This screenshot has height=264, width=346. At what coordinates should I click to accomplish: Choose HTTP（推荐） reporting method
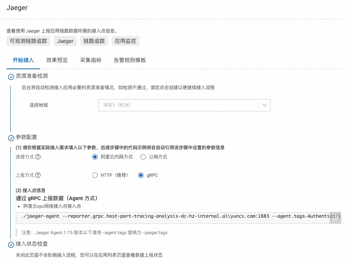pyautogui.click(x=95, y=175)
